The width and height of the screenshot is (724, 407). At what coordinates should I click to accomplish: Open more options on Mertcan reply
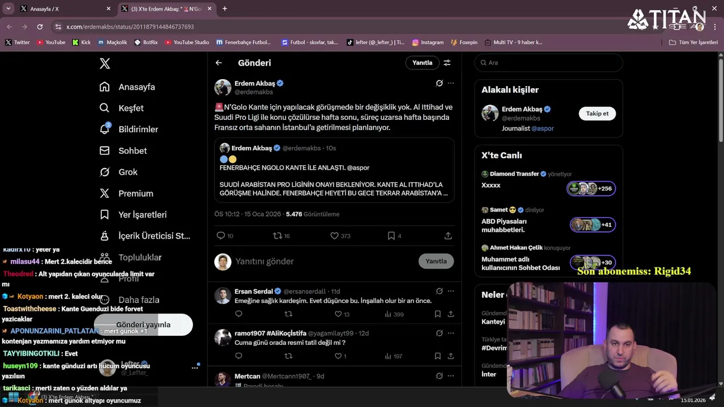(x=451, y=376)
